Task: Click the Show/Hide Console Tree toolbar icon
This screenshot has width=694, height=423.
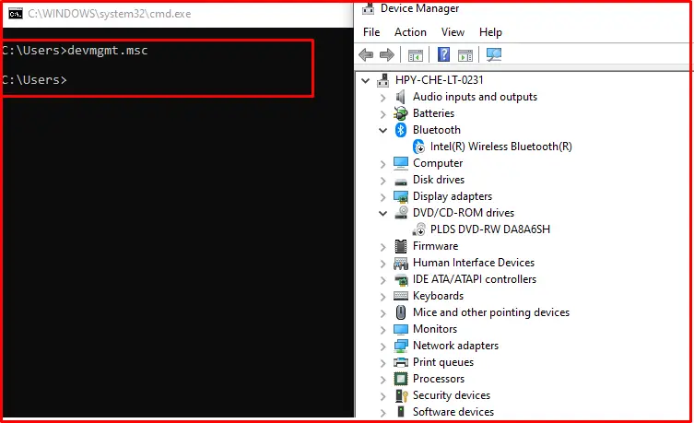Action: point(415,55)
